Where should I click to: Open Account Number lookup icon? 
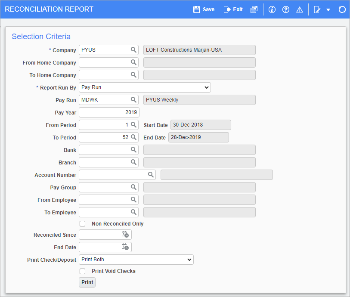151,175
